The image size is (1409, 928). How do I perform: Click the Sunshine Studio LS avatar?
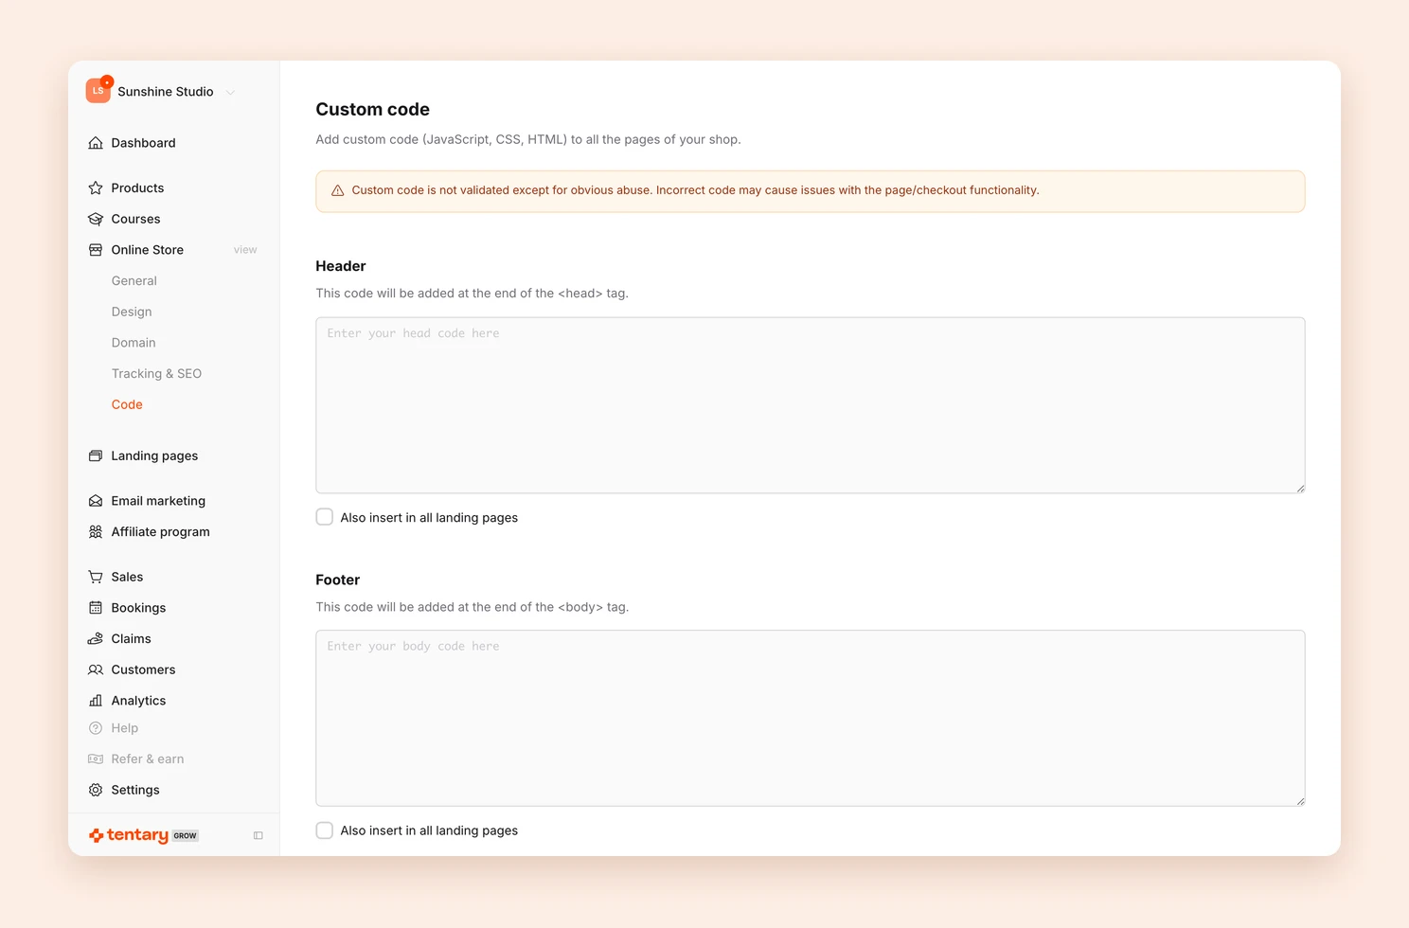(x=98, y=91)
